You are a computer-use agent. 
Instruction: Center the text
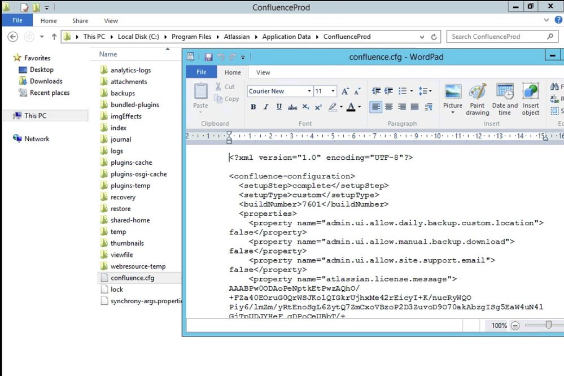click(389, 107)
